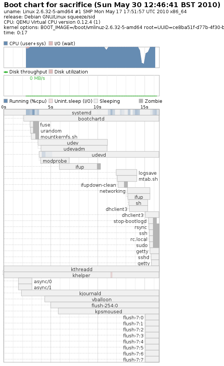The image size is (224, 366).
Task: Click the flush-254:0 process bar
Action: click(105, 305)
